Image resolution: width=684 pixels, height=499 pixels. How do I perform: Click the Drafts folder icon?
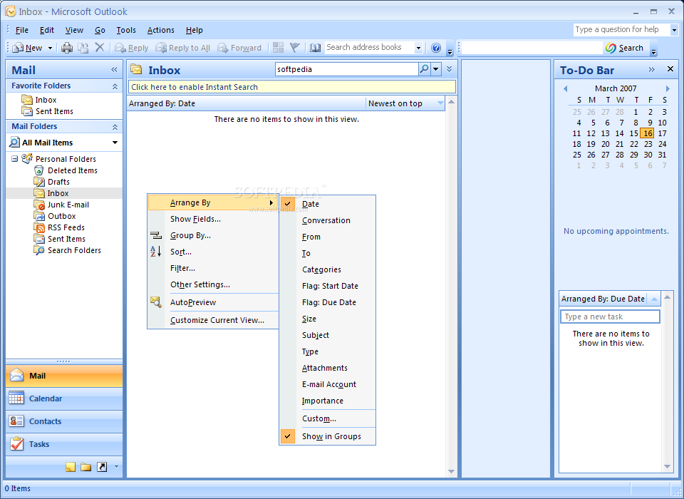coord(39,182)
